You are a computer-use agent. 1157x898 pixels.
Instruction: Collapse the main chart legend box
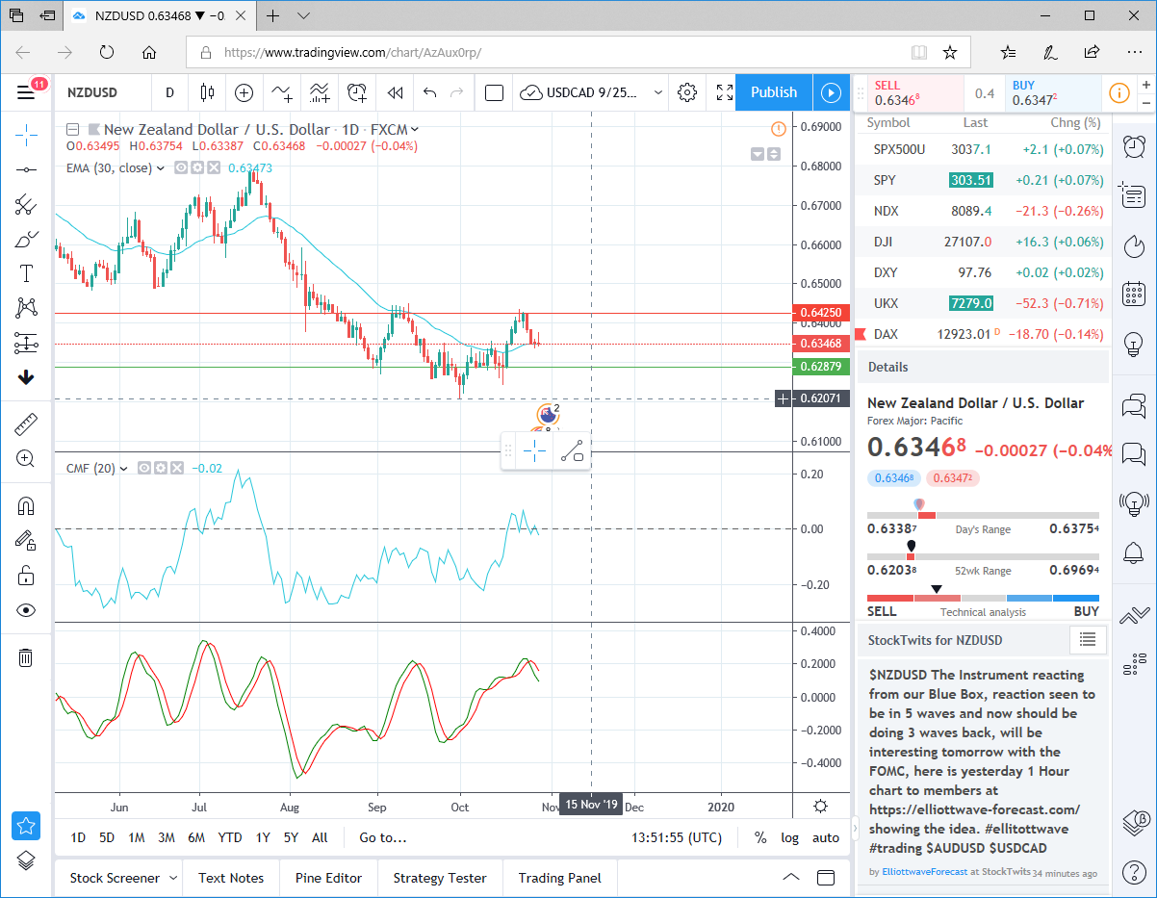72,129
